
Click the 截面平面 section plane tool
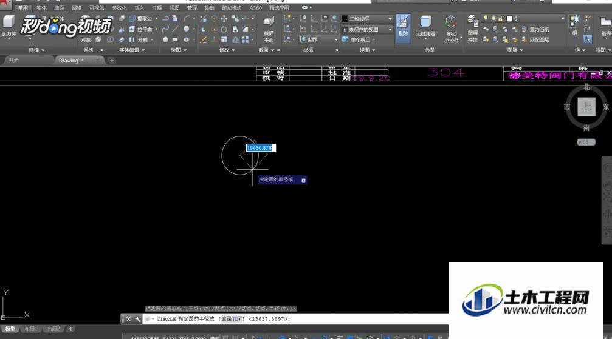coord(269,29)
